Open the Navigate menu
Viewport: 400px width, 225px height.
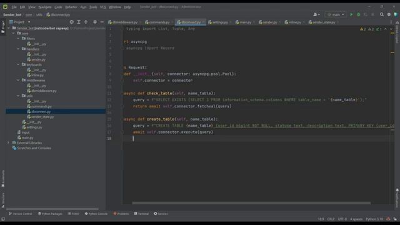[45, 7]
